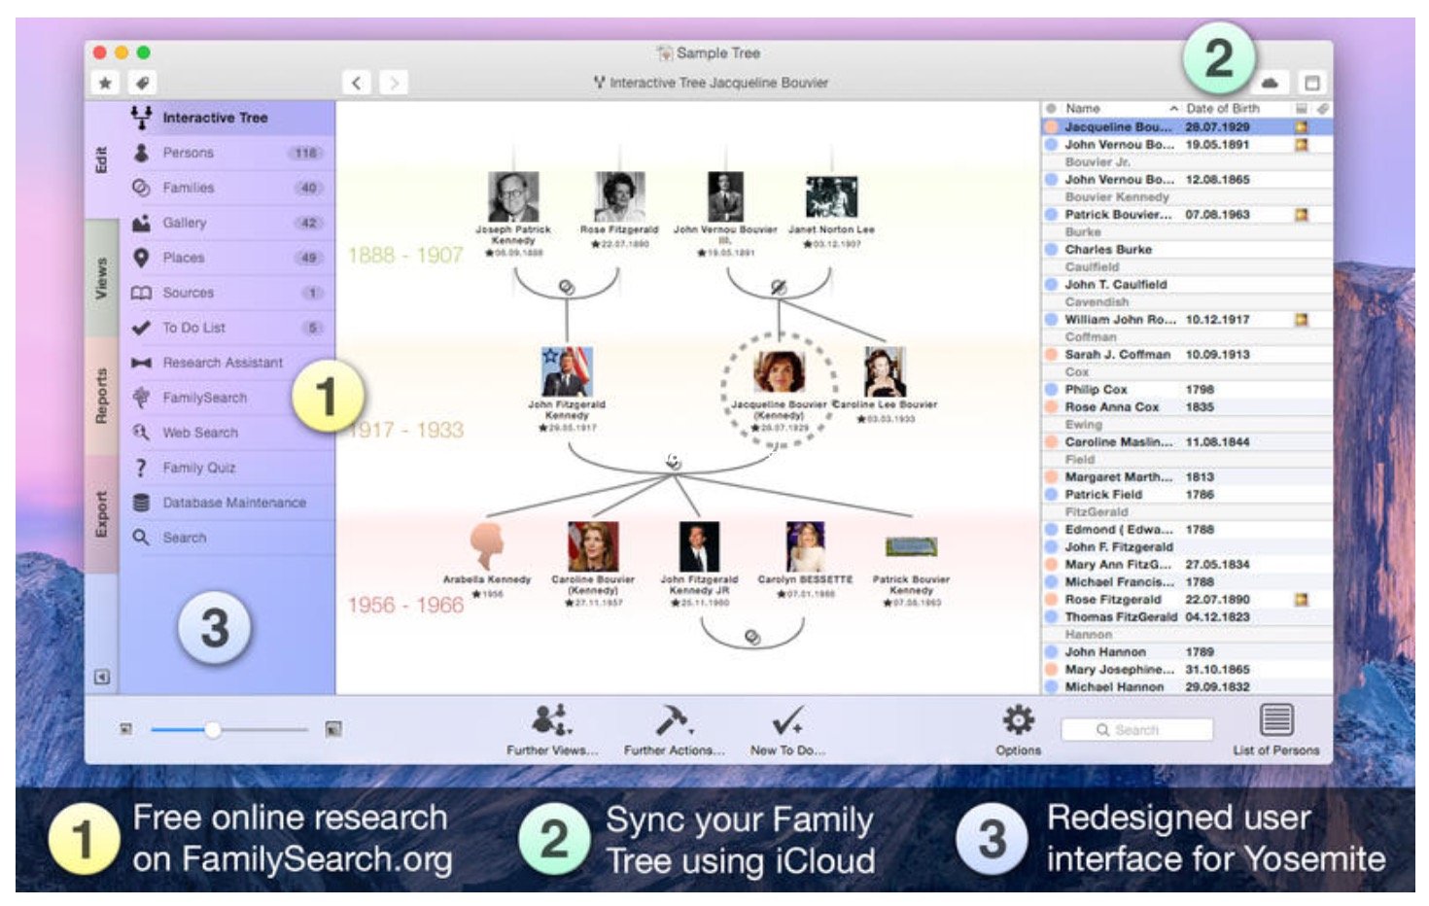Select Carolyn BESSETTE in tree

tap(805, 546)
